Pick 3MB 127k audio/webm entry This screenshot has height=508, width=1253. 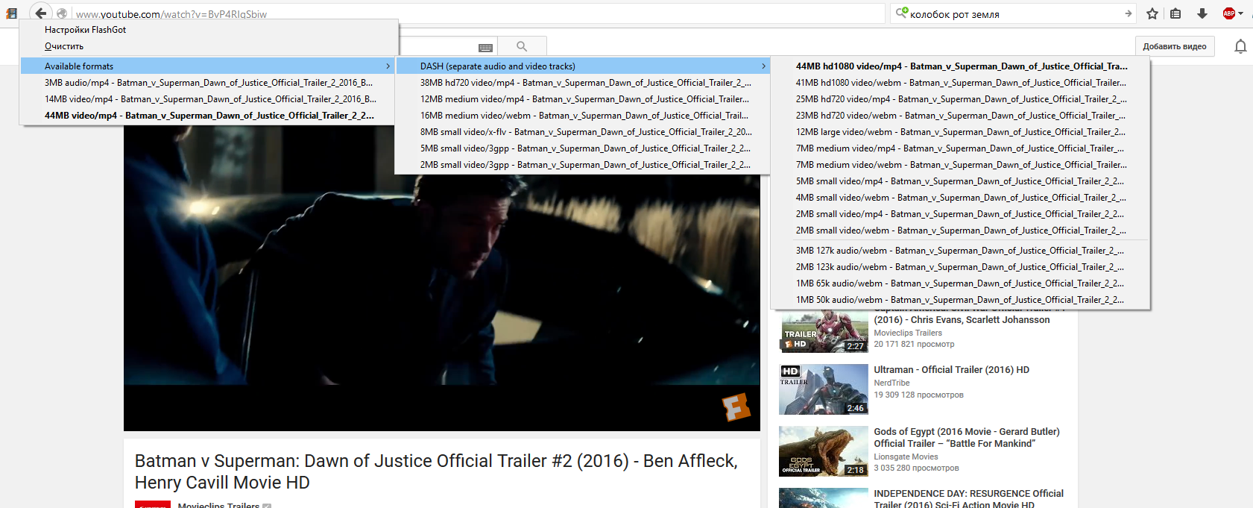(961, 251)
